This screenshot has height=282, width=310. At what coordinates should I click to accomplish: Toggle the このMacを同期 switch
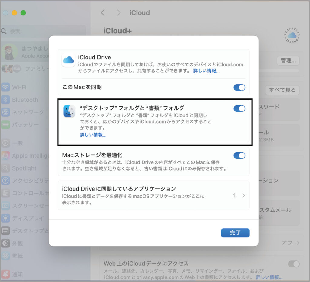click(239, 88)
